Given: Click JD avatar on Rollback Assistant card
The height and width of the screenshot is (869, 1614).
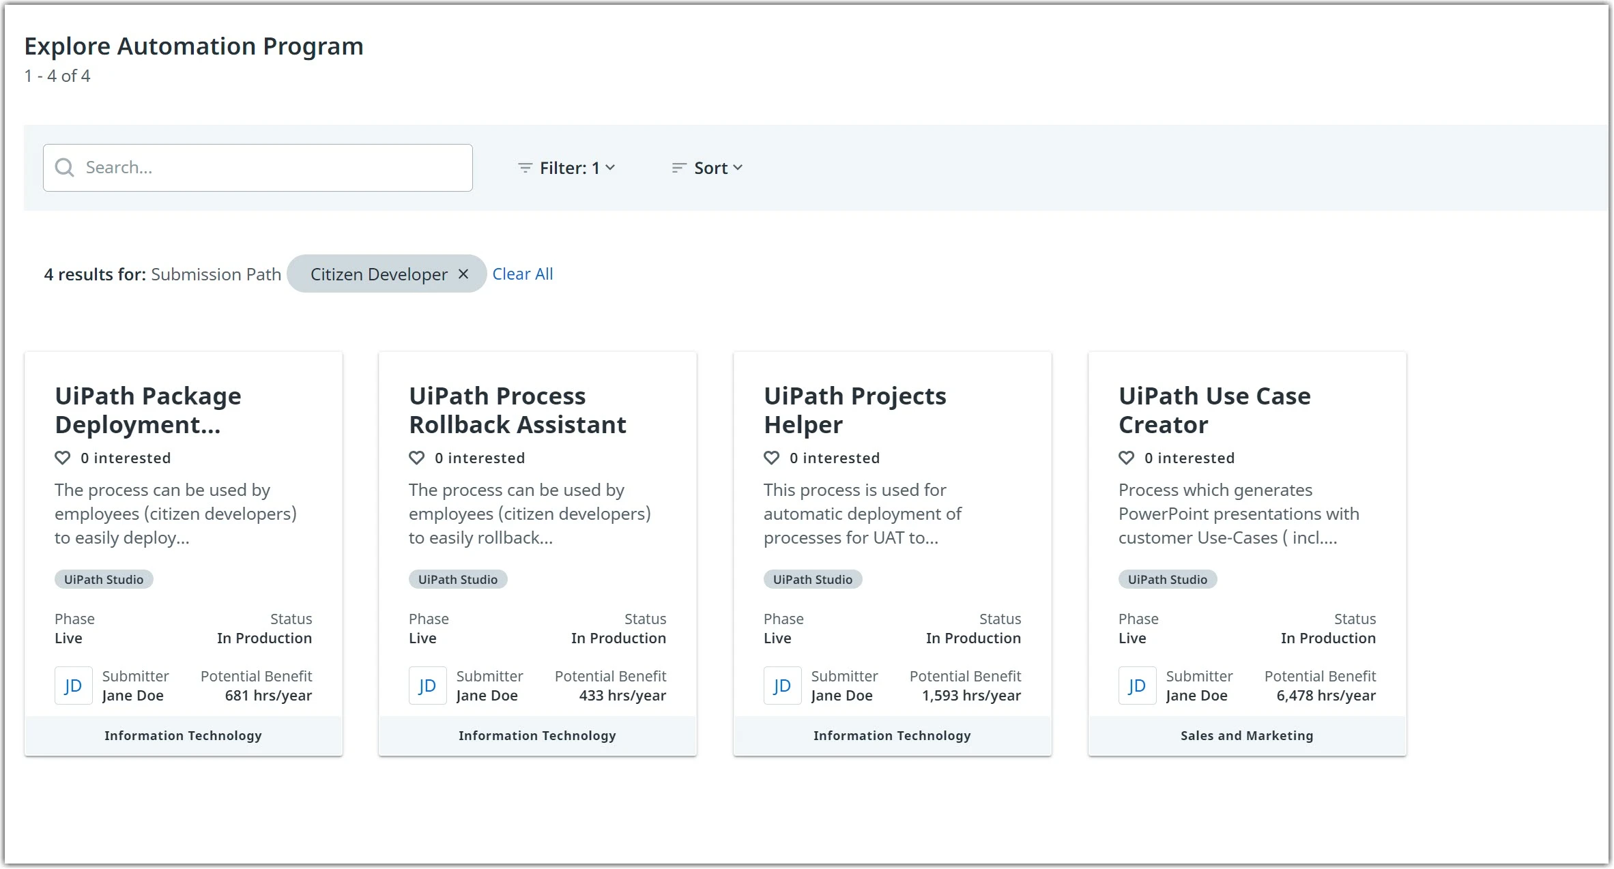Looking at the screenshot, I should pyautogui.click(x=427, y=686).
